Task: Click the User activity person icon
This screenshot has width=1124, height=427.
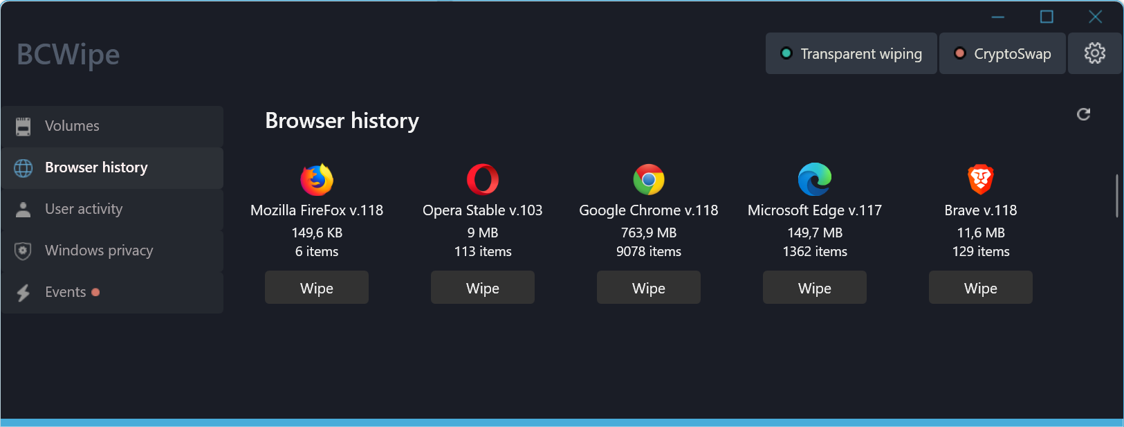Action: point(24,210)
